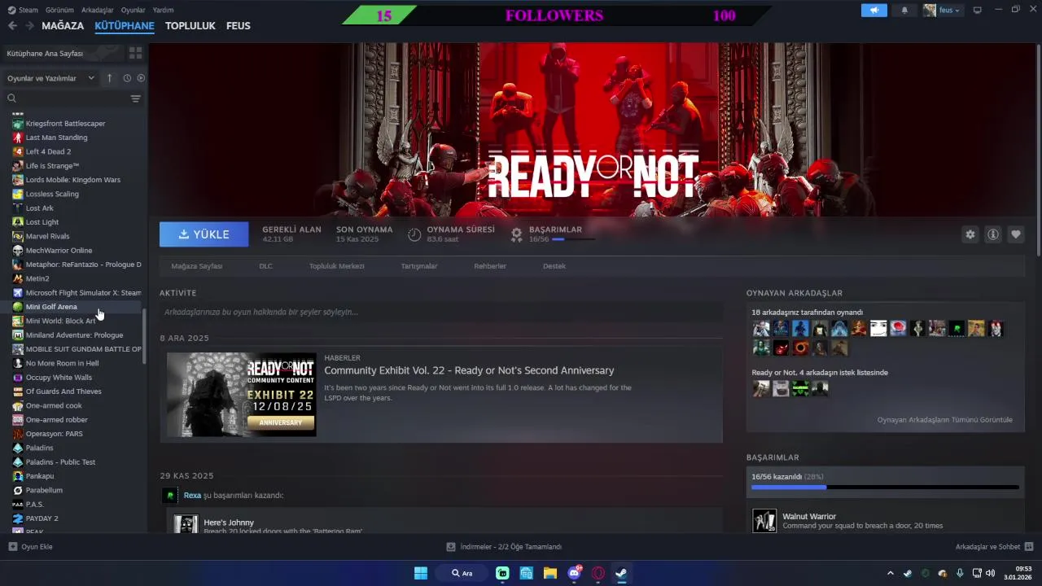Screen dimensions: 1042x586
Task: Open the feus account dropdown
Action: (x=942, y=11)
